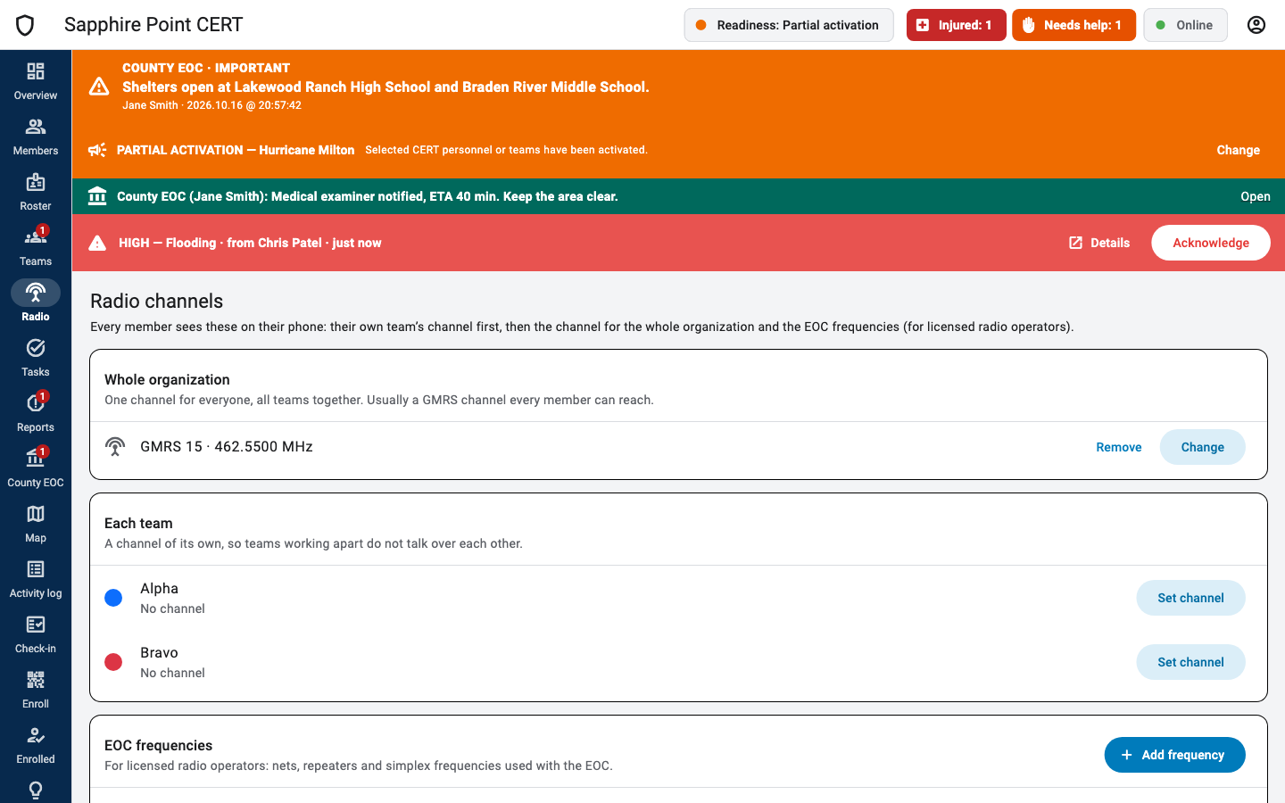Screen dimensions: 1285x803
Task: Open the Injured: 1 indicator
Action: 956,25
